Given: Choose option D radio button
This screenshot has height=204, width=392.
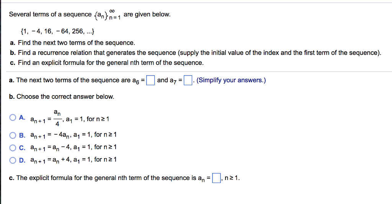Looking at the screenshot, I should 13,160.
